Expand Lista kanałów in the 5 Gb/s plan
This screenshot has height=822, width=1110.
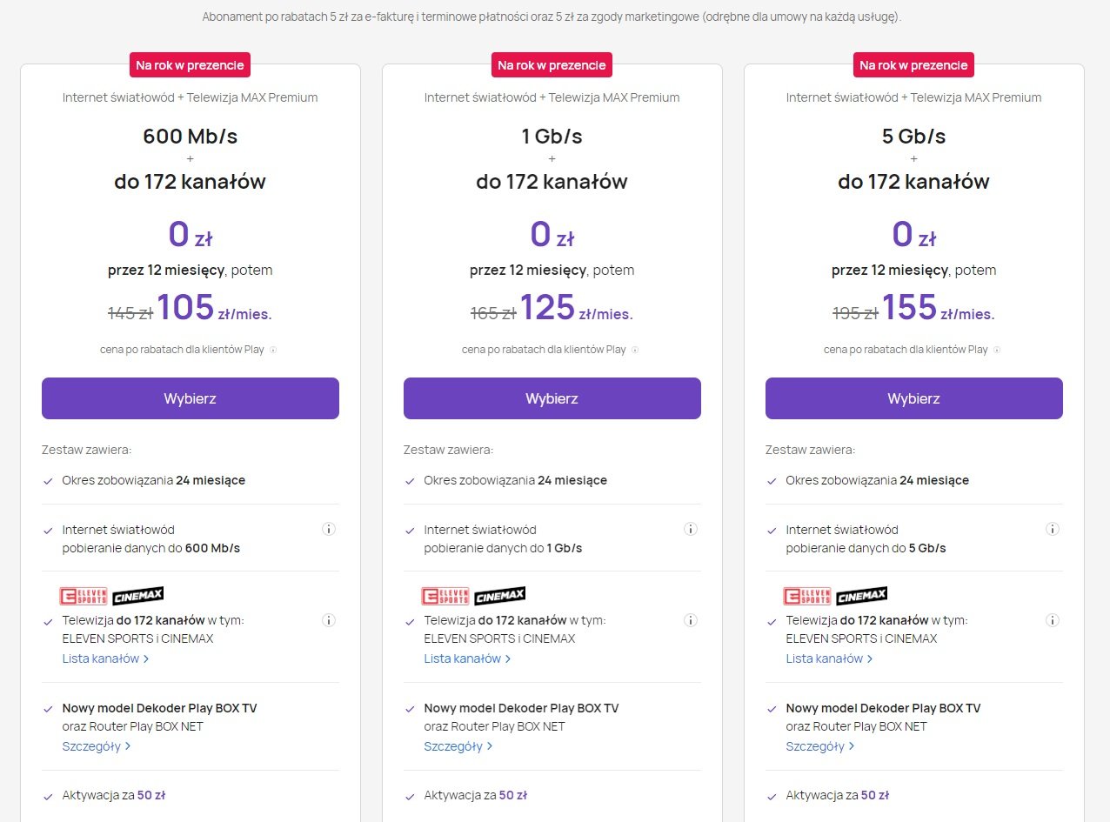(x=829, y=658)
